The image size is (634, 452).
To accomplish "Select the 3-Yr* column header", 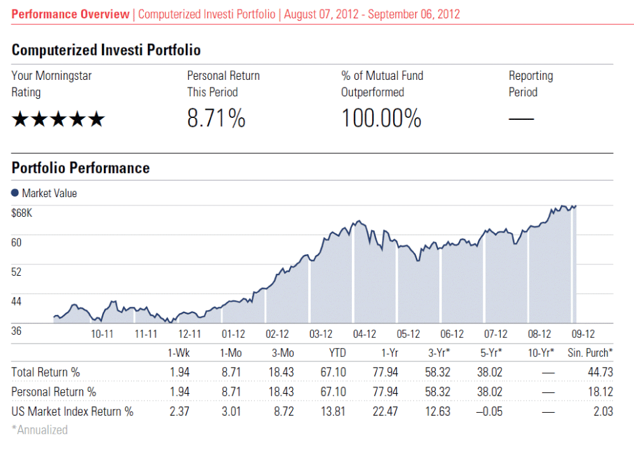I will [439, 352].
